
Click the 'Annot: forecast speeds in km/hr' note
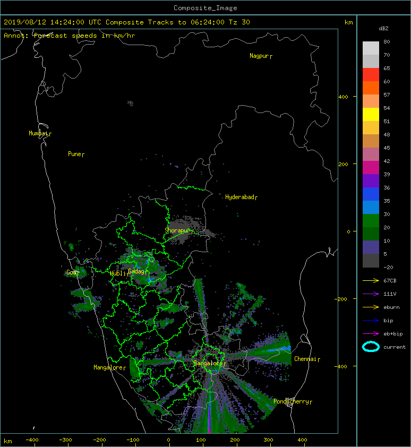(70, 36)
